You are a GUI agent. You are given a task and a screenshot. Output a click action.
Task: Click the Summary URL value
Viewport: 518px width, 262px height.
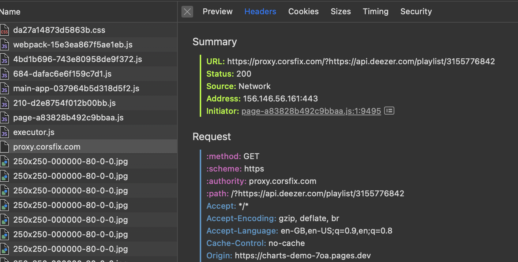coord(361,61)
